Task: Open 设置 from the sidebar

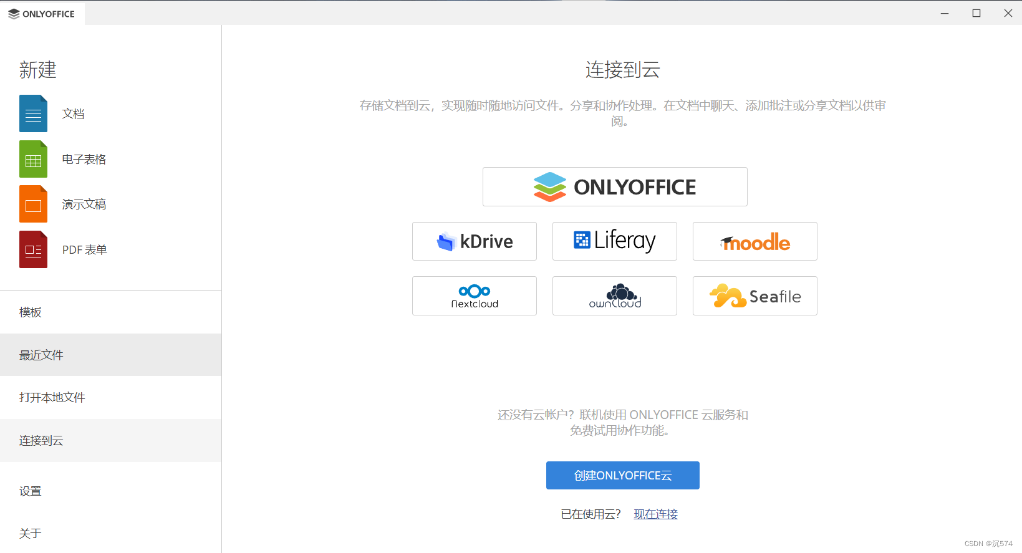Action: 110,491
